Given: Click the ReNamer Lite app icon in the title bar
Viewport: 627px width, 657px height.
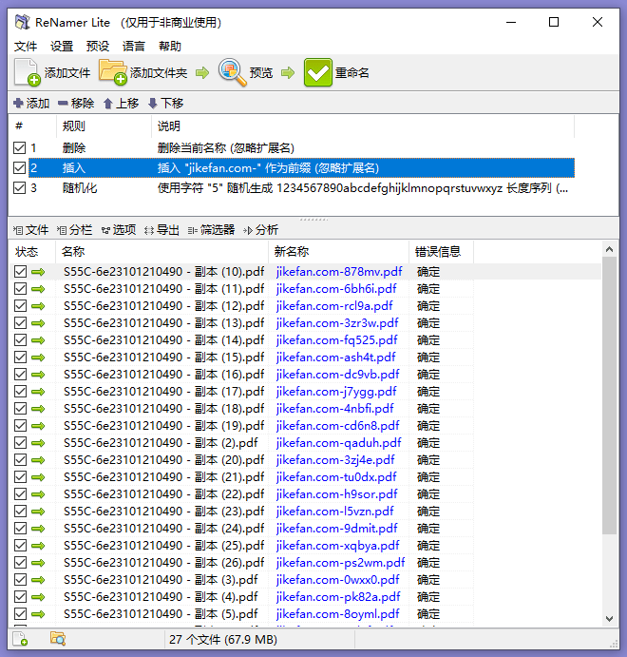Looking at the screenshot, I should tap(23, 22).
